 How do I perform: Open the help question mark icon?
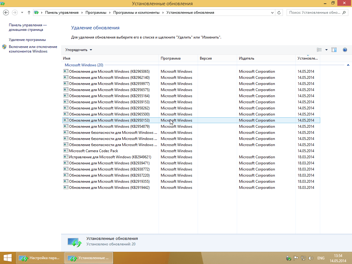click(345, 50)
